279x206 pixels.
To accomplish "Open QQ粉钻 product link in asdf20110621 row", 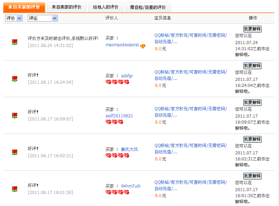I will (190, 112).
